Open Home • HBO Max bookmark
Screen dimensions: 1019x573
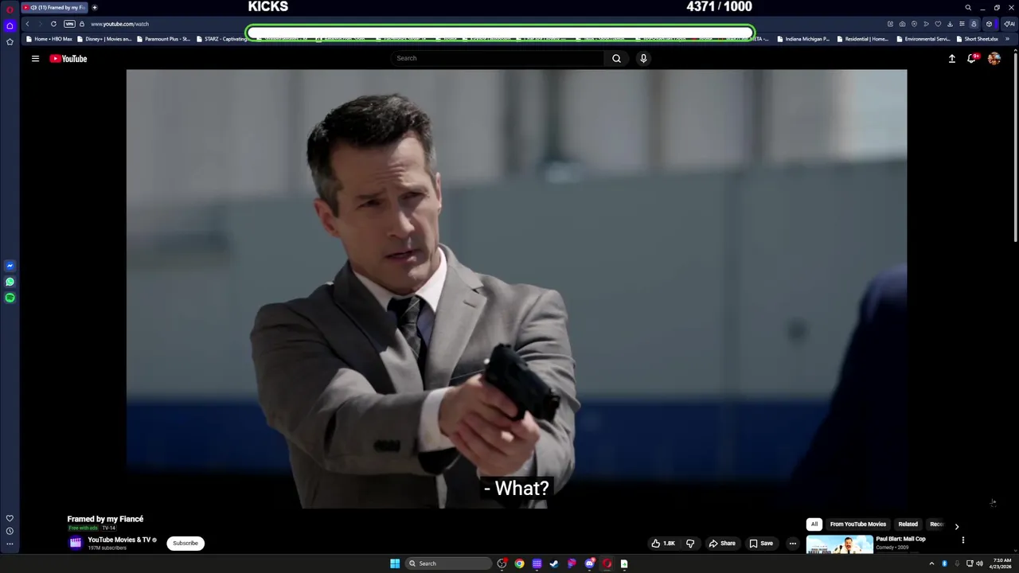click(x=49, y=38)
